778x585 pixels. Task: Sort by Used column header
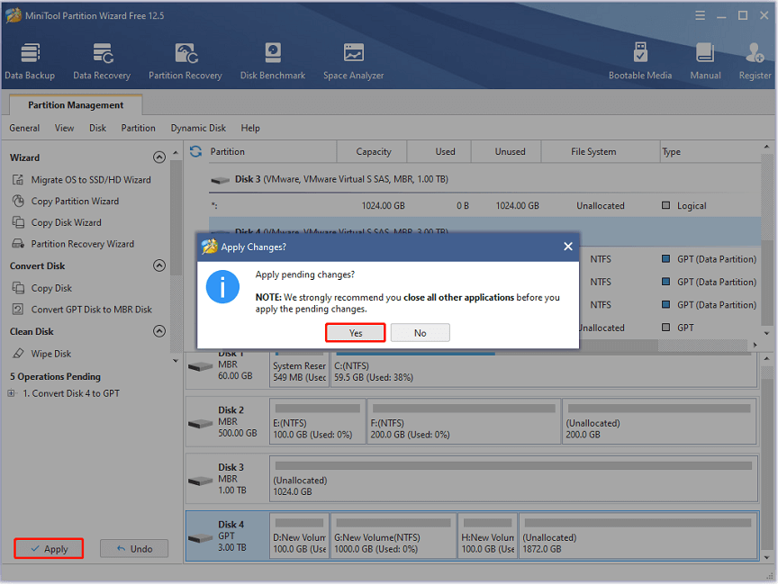coord(439,152)
